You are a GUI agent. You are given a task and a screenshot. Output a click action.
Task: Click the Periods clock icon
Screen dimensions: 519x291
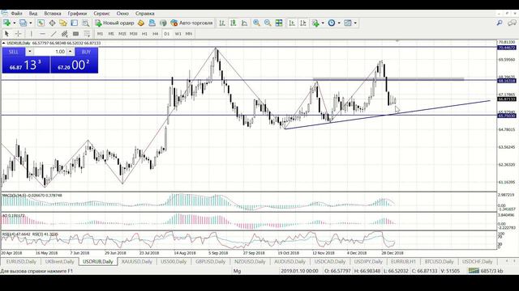332,23
